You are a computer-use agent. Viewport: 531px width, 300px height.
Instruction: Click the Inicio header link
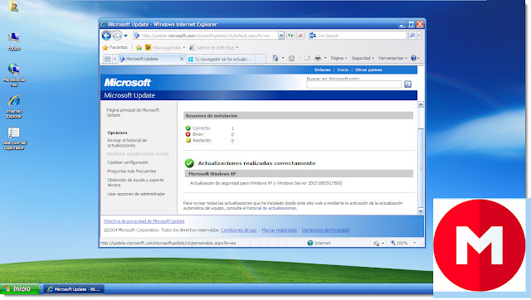click(x=343, y=70)
